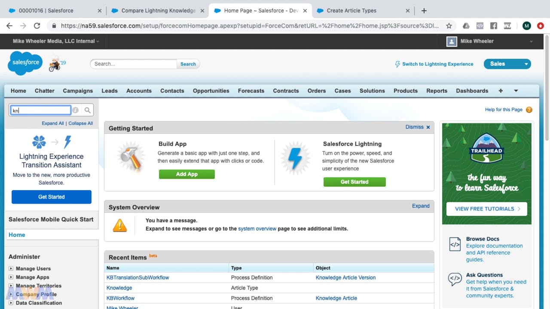The width and height of the screenshot is (550, 309).
Task: Click the Google Drive extension icon
Action: (466, 26)
